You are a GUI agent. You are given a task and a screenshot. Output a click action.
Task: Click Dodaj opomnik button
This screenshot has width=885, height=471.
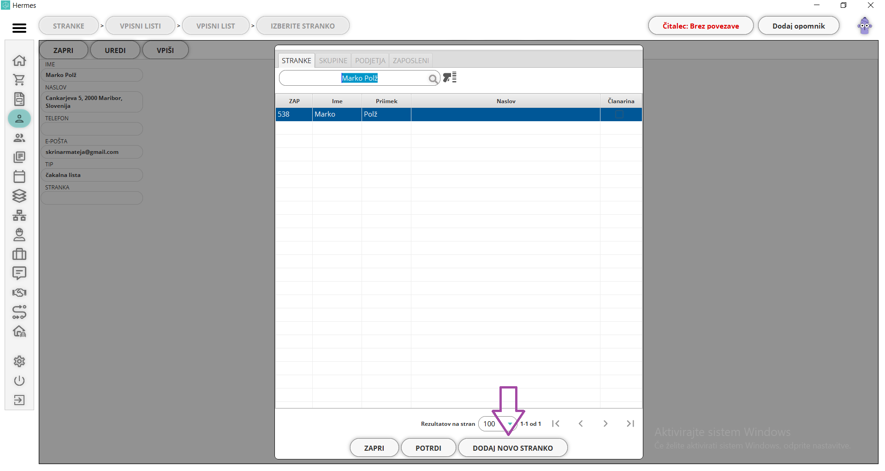pos(799,26)
